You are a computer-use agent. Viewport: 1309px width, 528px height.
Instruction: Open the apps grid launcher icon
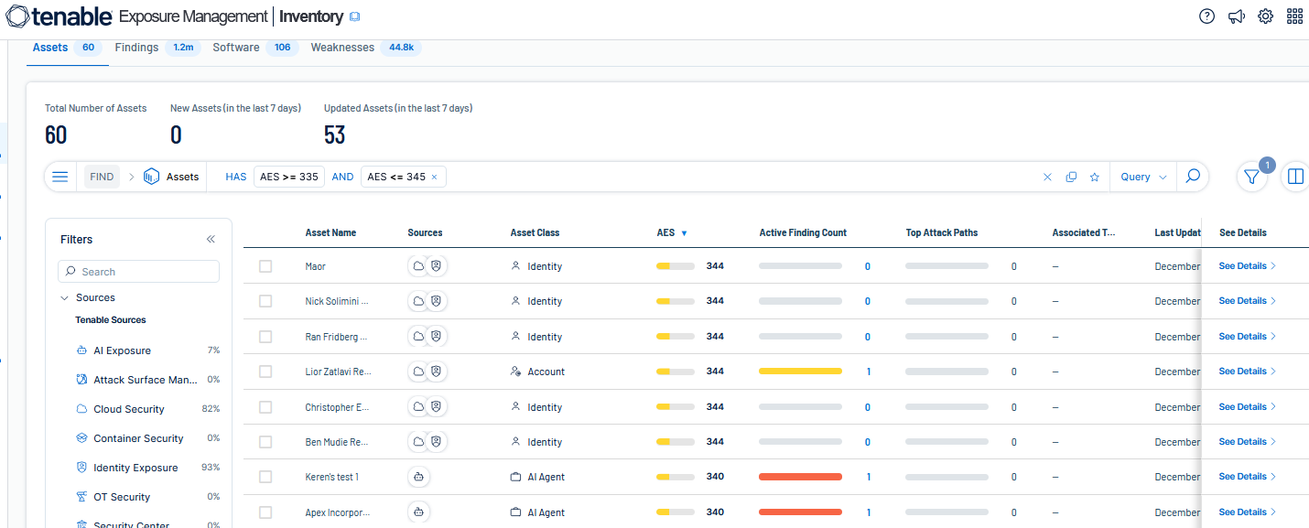tap(1294, 16)
